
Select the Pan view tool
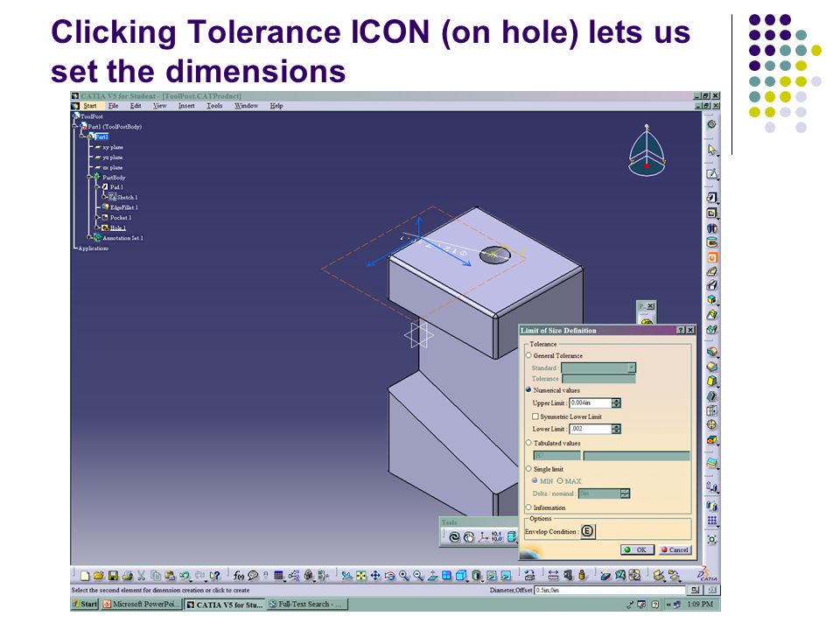[375, 576]
